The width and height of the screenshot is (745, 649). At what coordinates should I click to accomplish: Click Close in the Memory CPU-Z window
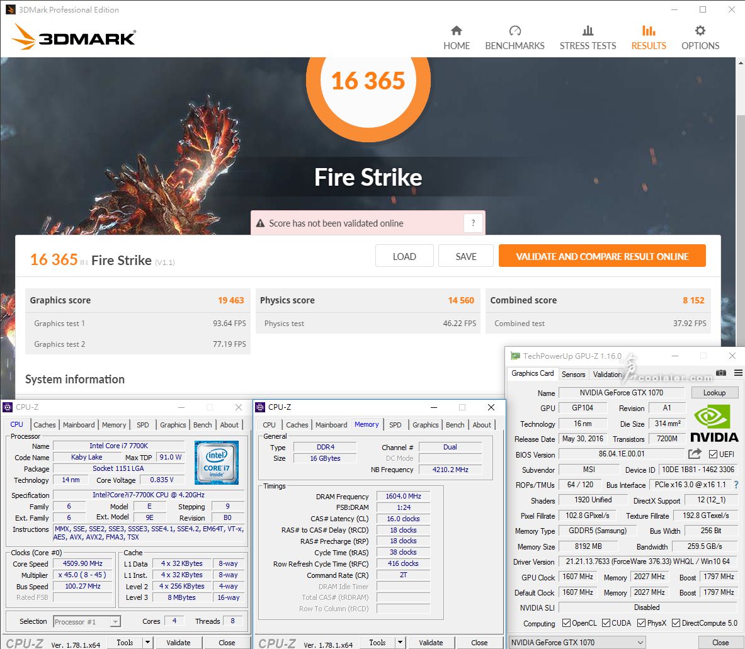tap(479, 642)
